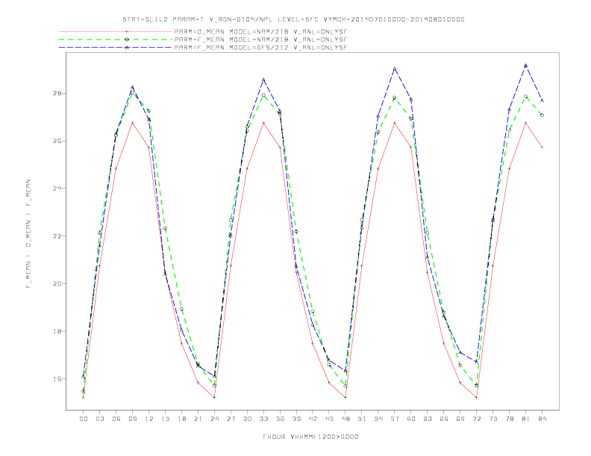Click the green dashed legend line sample
591x456 pixels.
116,39
